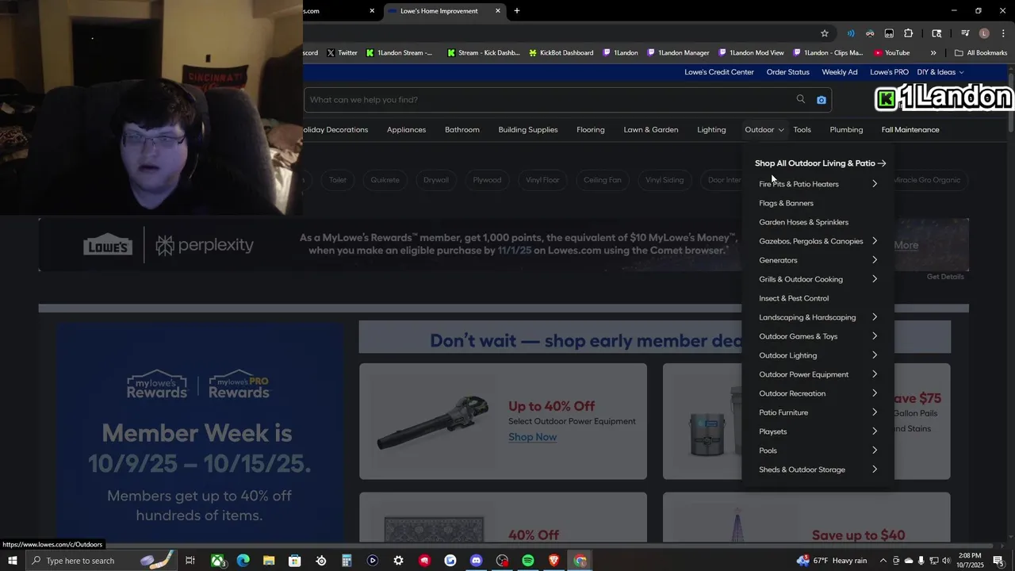Viewport: 1015px width, 571px height.
Task: Select Insect & Pest Control menu item
Action: [x=794, y=298]
